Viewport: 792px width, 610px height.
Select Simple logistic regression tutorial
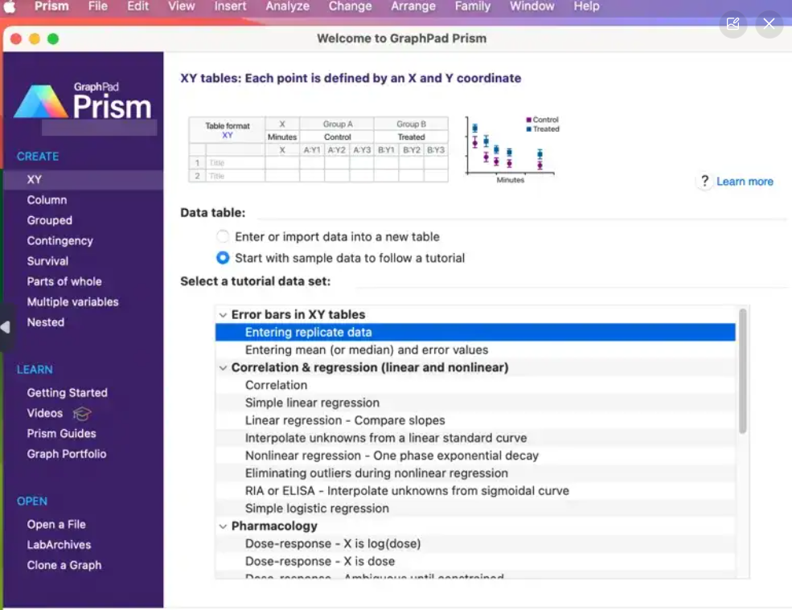click(x=475, y=509)
